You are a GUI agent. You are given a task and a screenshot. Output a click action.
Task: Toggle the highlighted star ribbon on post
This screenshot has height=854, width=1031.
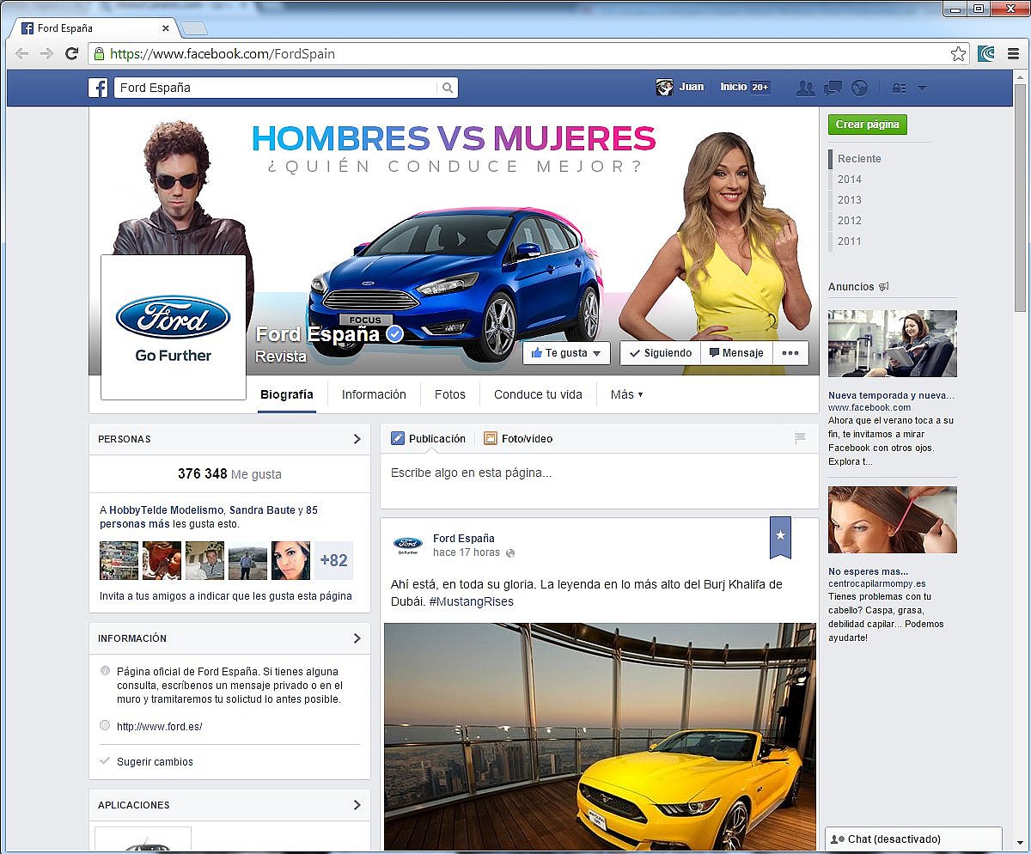coord(780,537)
